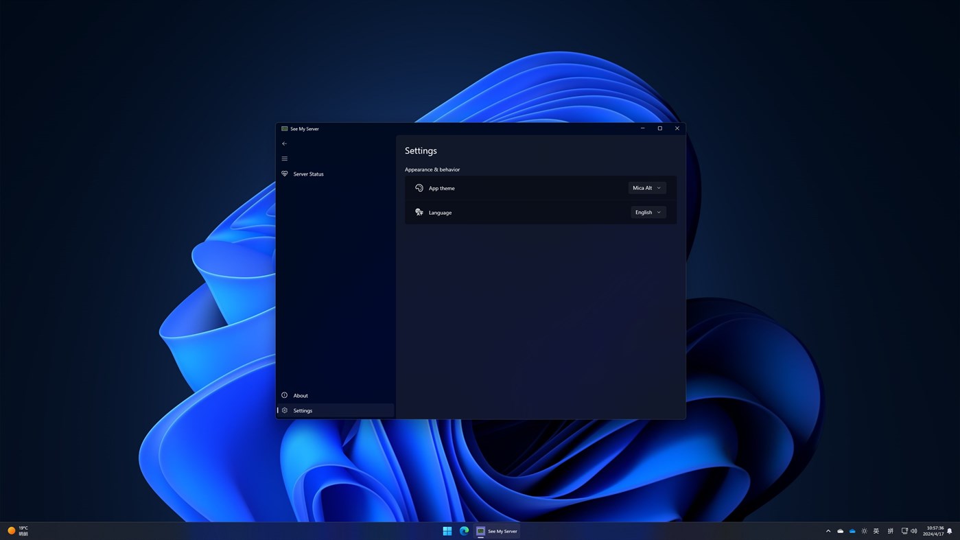Click the Settings gear icon
This screenshot has width=960, height=540.
pyautogui.click(x=284, y=410)
